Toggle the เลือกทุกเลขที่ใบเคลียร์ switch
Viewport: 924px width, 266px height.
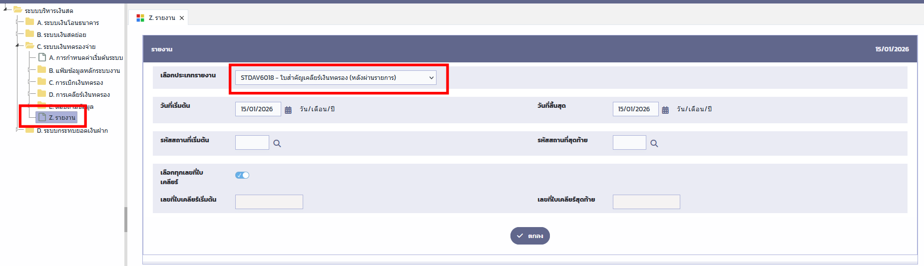242,175
